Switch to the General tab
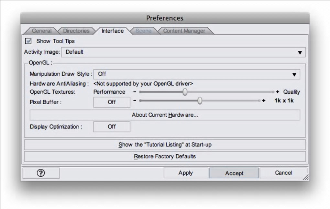330x209 pixels. tap(41, 31)
